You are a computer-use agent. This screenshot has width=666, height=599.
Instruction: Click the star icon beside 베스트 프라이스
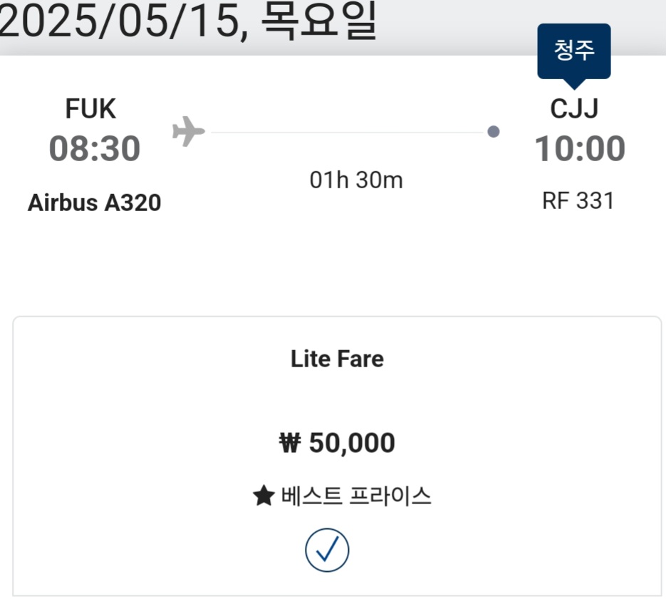pos(264,496)
